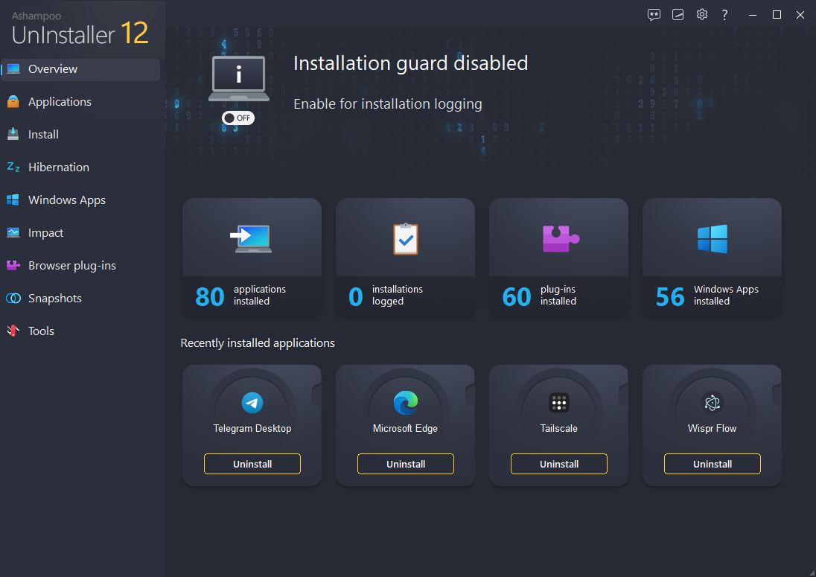The image size is (816, 577).
Task: Click the blue Windows logo tile icon
Action: click(x=713, y=239)
